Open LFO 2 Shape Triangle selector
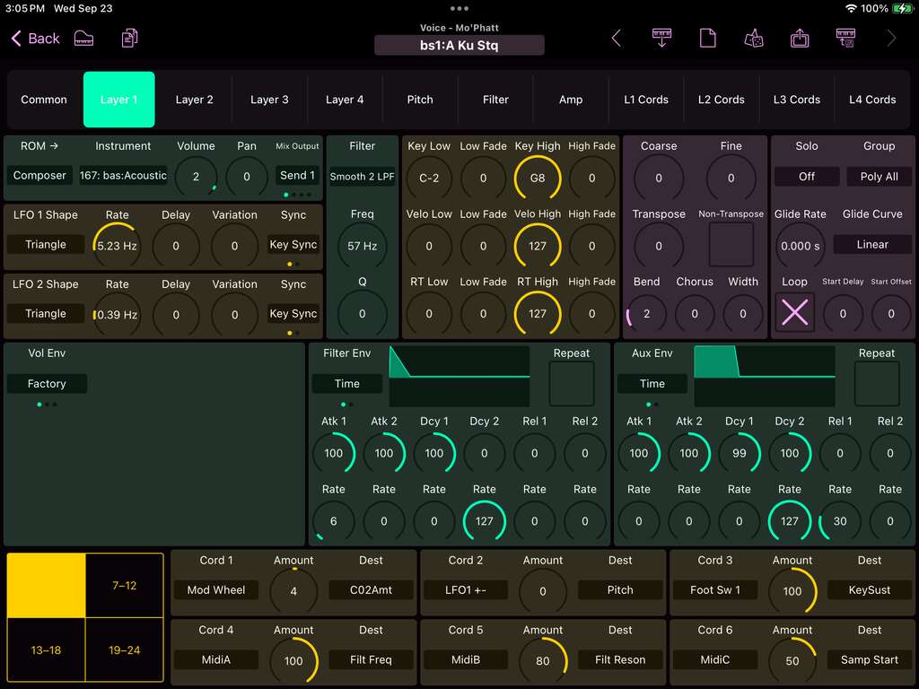 click(x=46, y=313)
